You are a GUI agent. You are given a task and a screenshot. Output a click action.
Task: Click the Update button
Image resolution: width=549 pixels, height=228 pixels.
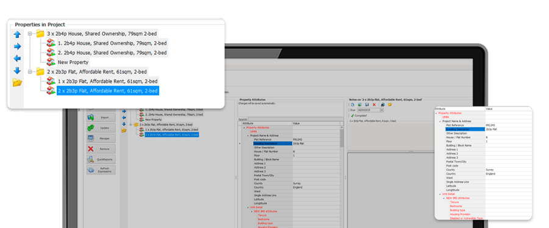click(101, 128)
